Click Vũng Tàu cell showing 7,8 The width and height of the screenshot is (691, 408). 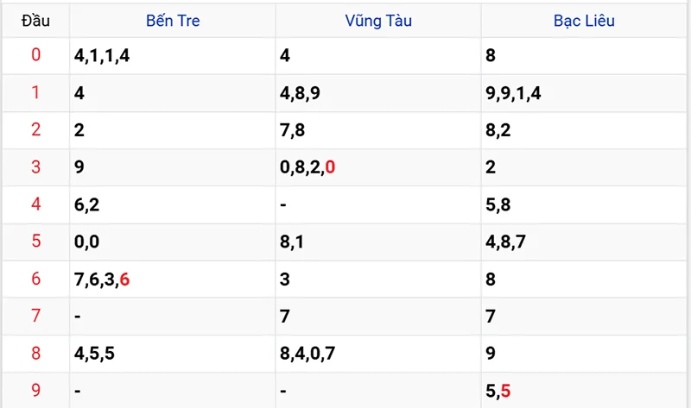[293, 130]
